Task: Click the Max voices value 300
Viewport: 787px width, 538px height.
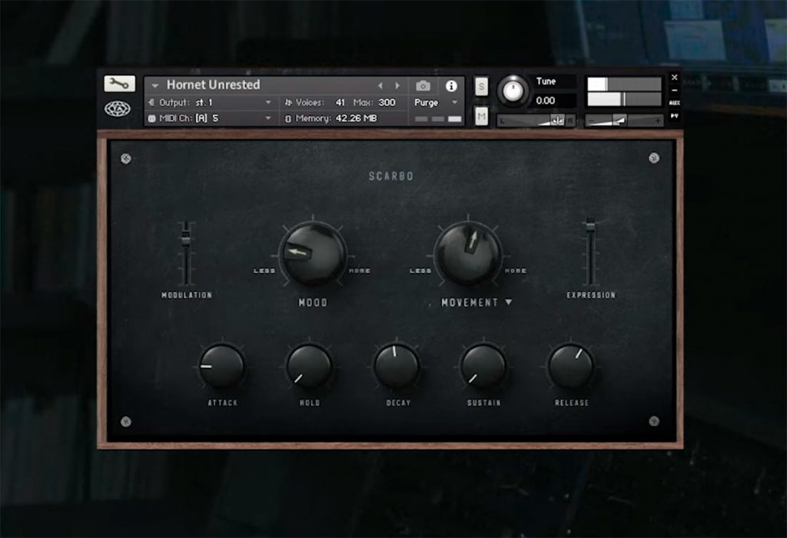Action: click(x=387, y=102)
